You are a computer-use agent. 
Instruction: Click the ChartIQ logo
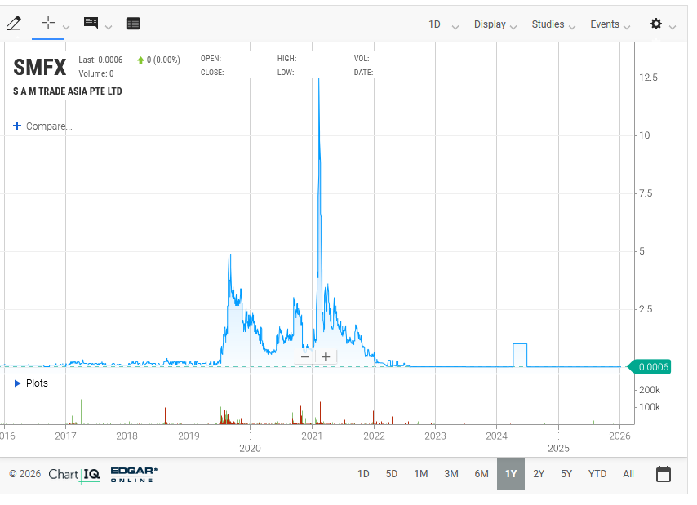click(x=74, y=474)
